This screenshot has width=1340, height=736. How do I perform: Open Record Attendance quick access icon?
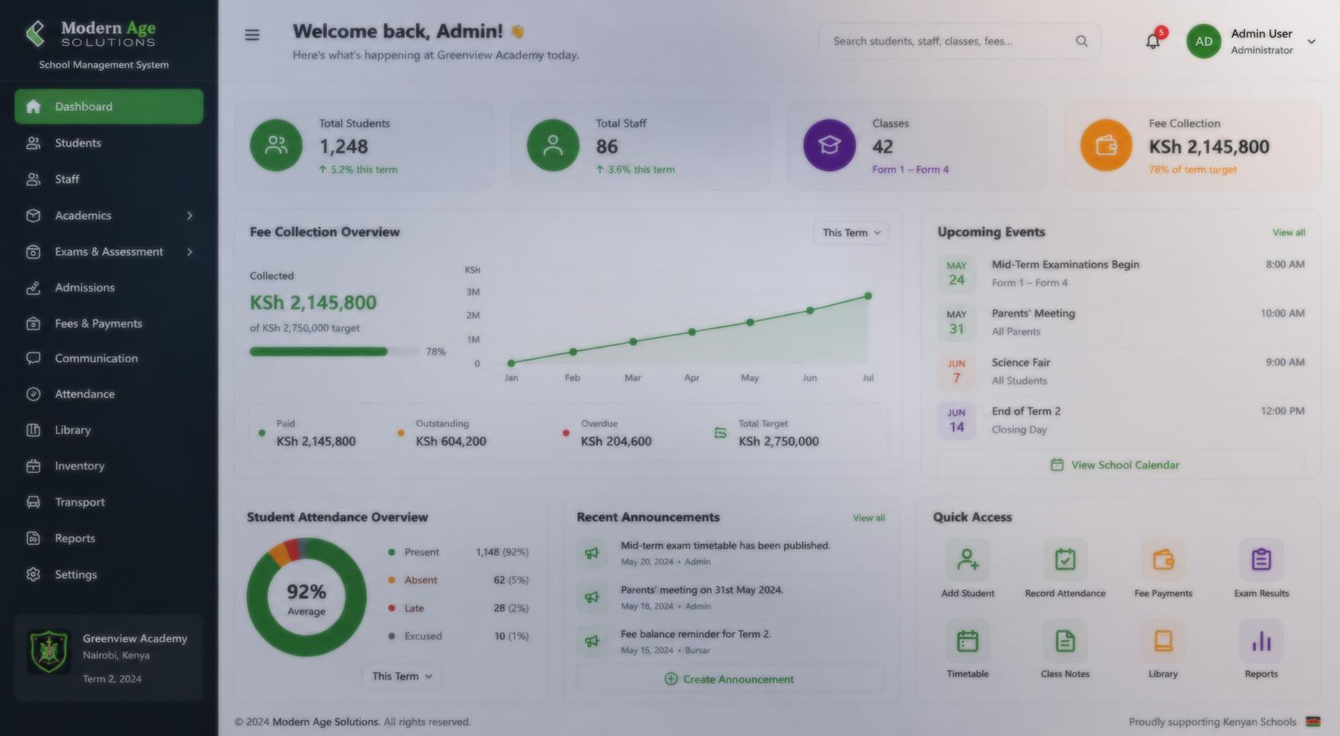point(1065,560)
